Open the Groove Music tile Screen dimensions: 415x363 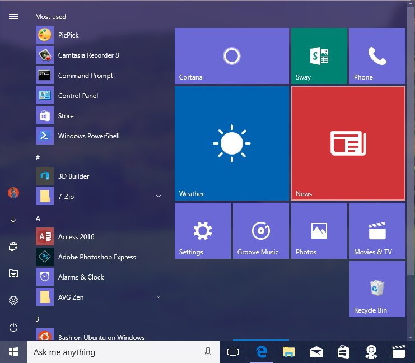pos(260,231)
